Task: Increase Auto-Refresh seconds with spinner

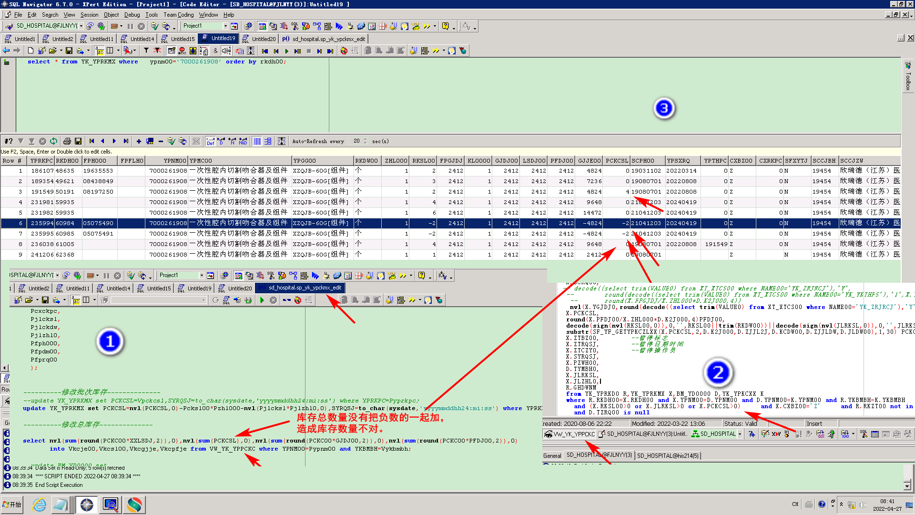Action: point(366,139)
